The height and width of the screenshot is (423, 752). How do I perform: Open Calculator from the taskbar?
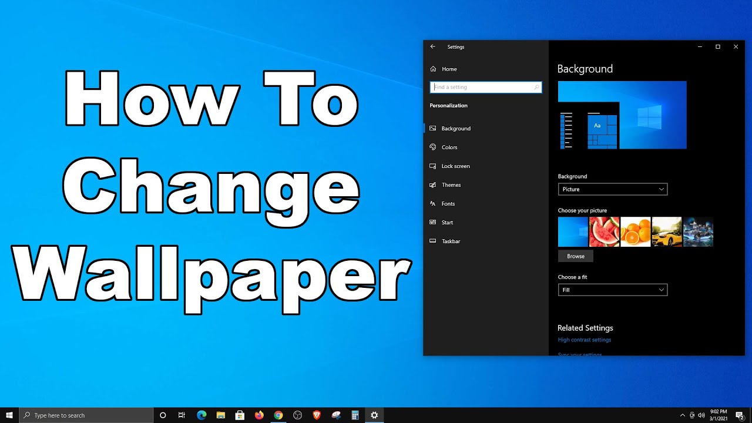355,415
